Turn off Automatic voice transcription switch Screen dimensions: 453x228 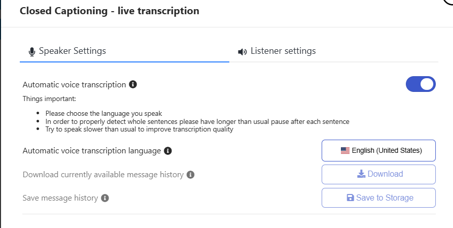point(421,84)
